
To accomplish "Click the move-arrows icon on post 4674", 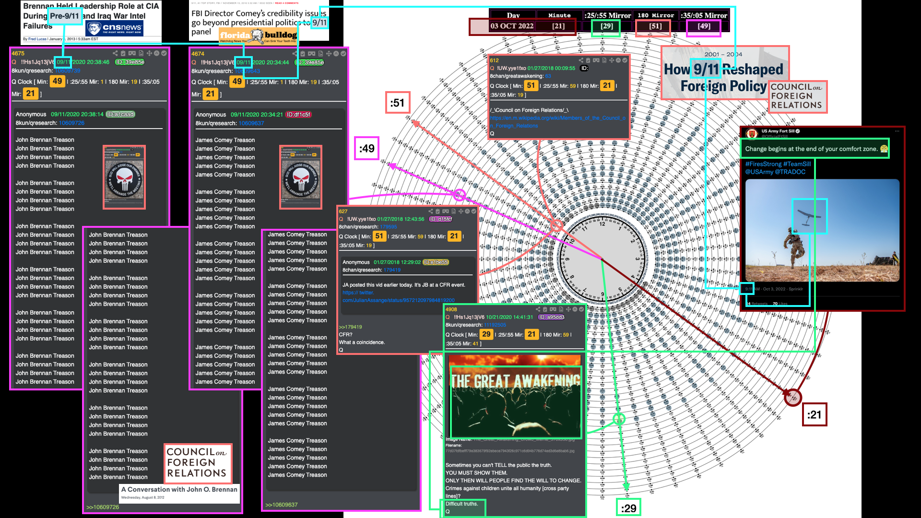I will (x=329, y=54).
